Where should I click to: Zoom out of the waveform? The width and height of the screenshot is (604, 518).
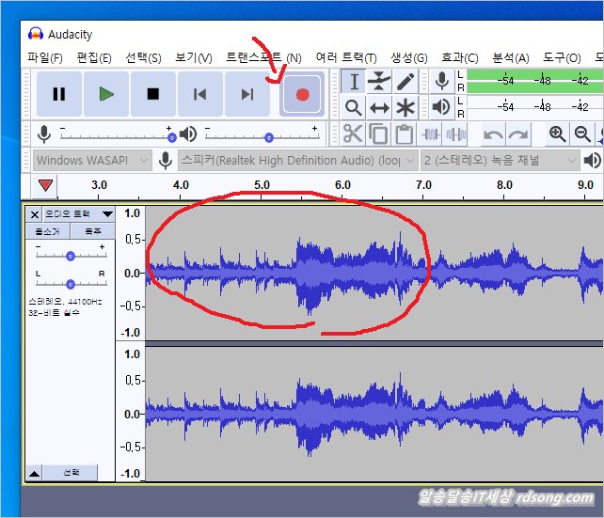click(x=582, y=133)
